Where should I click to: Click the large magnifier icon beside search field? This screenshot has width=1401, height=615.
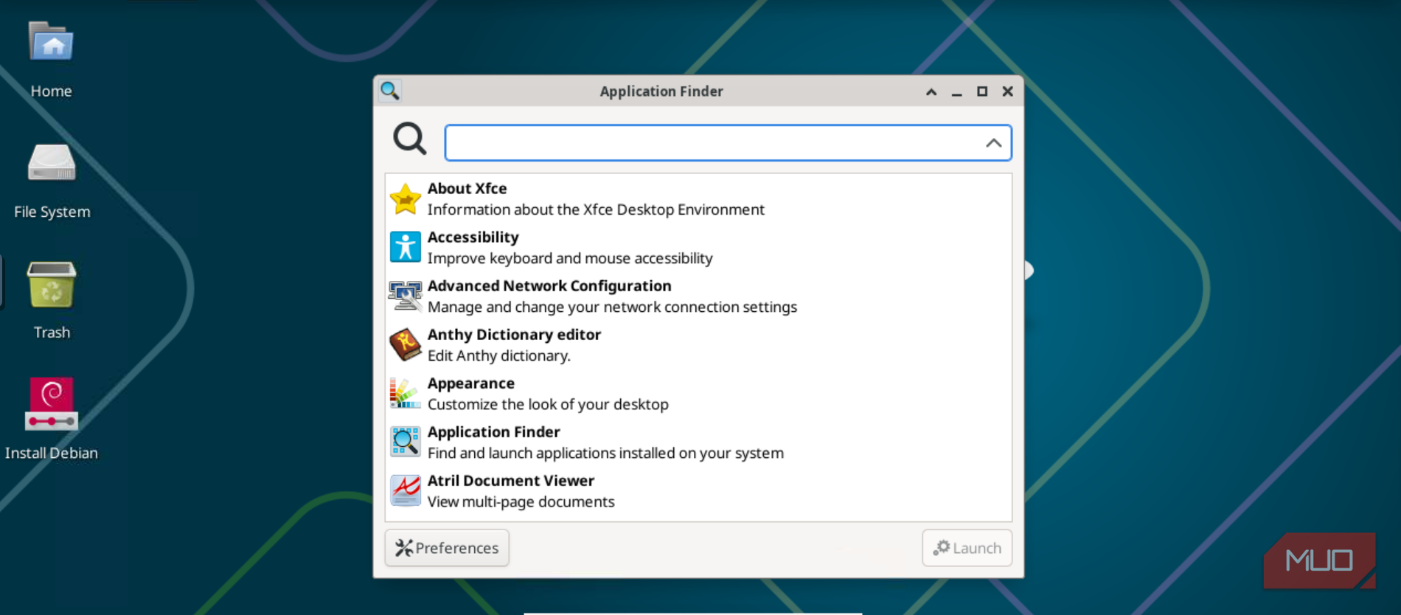click(410, 139)
